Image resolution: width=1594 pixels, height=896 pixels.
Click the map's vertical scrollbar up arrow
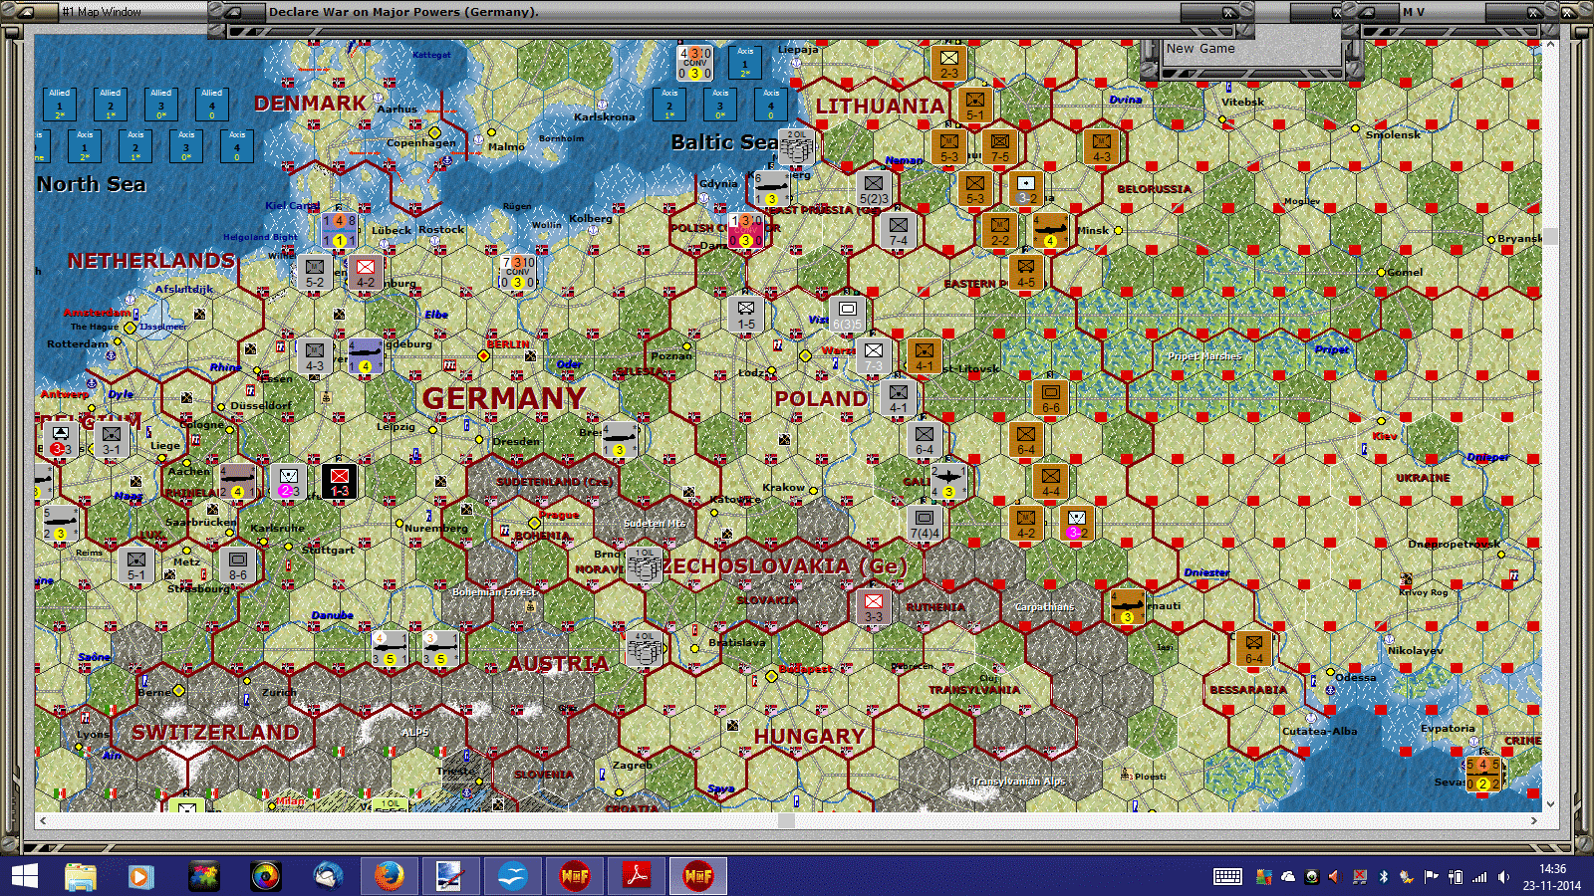pyautogui.click(x=1550, y=45)
